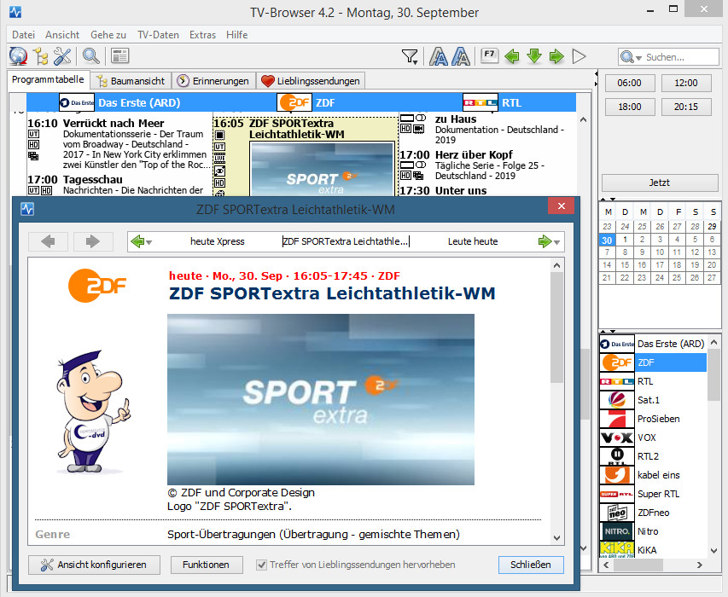Click the green down arrow in the toolbar

point(534,57)
